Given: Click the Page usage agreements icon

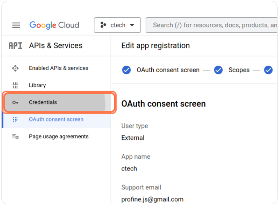Looking at the screenshot, I should [x=15, y=137].
